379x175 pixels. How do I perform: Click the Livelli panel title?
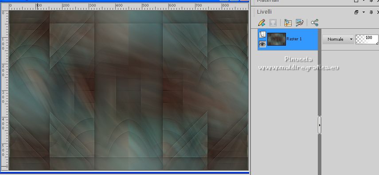tap(264, 12)
